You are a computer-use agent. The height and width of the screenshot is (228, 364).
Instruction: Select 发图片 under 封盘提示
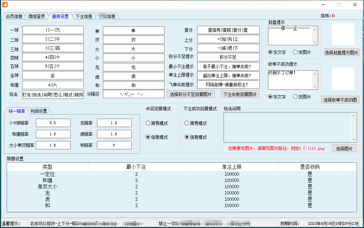pyautogui.click(x=295, y=52)
